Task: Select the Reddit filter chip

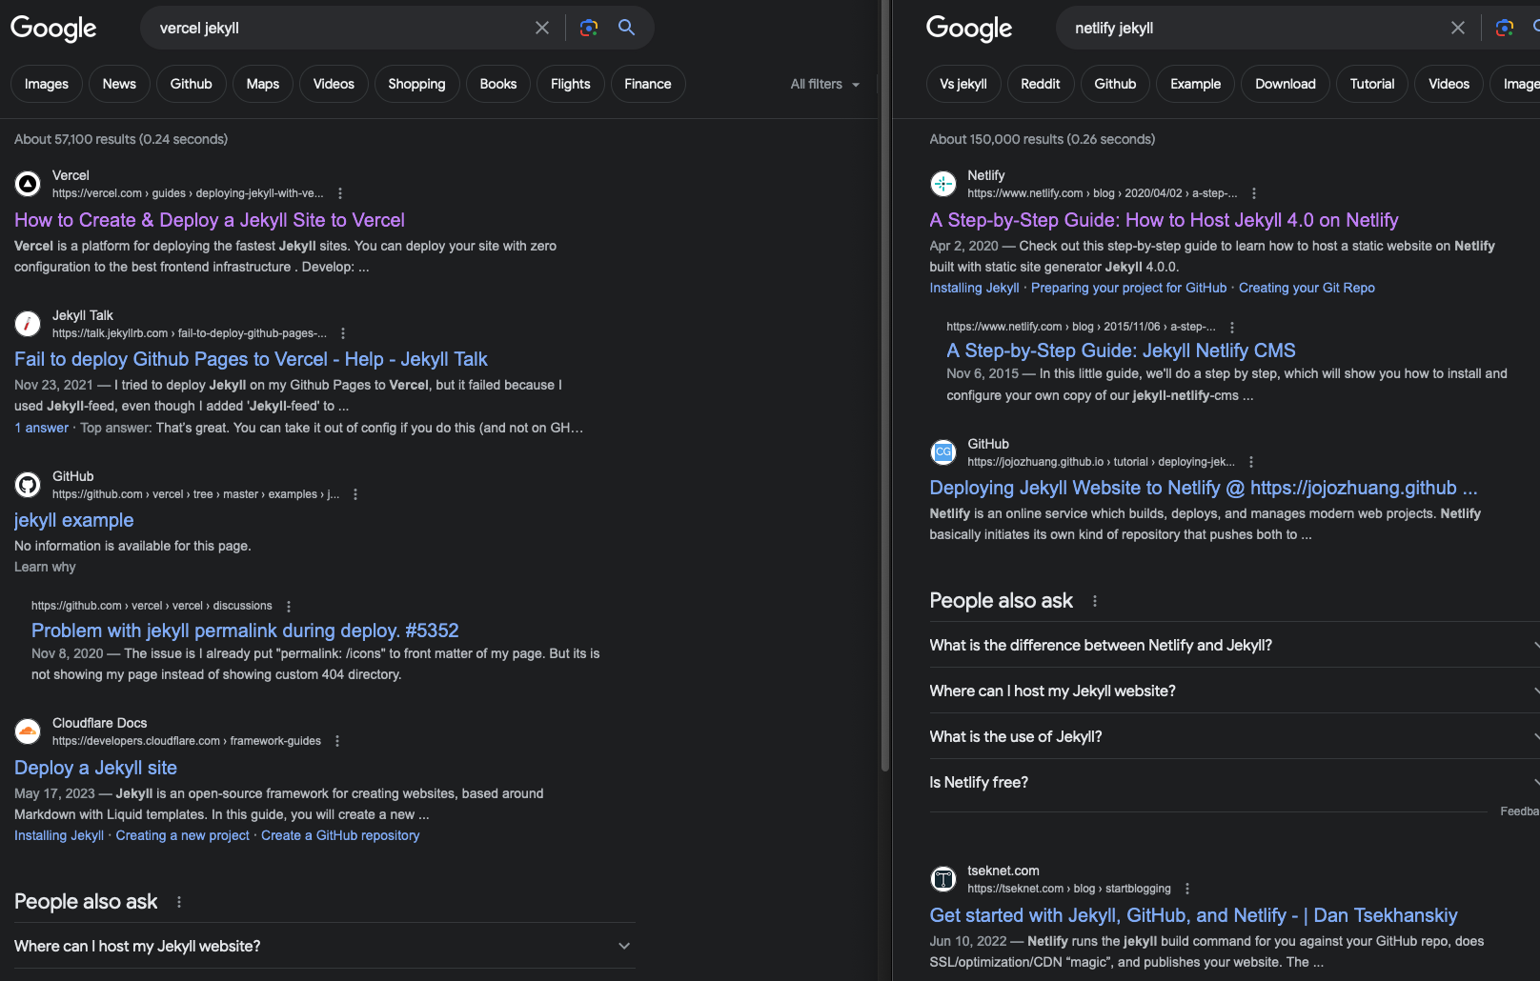Action: (1041, 84)
